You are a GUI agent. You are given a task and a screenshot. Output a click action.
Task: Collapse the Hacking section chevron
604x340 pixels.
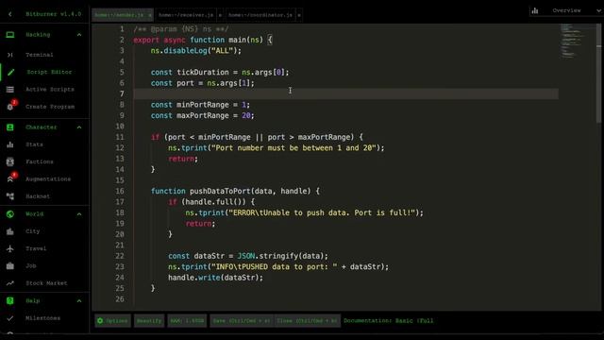click(x=79, y=35)
